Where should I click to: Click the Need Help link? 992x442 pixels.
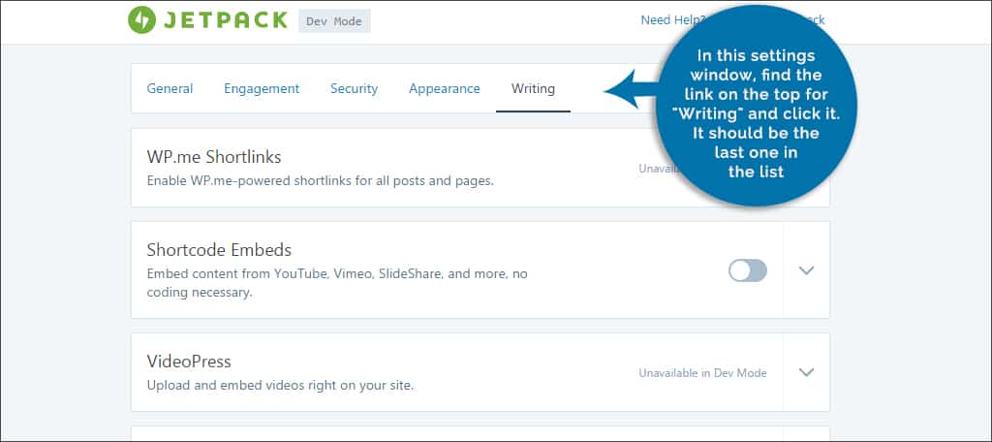coord(672,20)
